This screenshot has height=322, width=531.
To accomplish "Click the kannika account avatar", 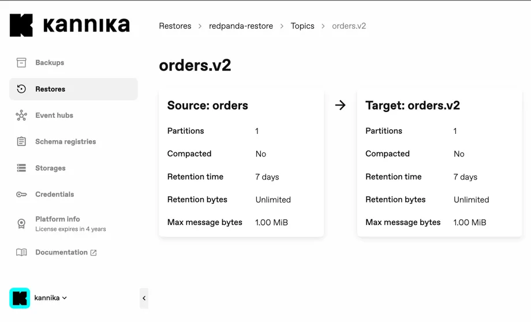I will [x=20, y=298].
